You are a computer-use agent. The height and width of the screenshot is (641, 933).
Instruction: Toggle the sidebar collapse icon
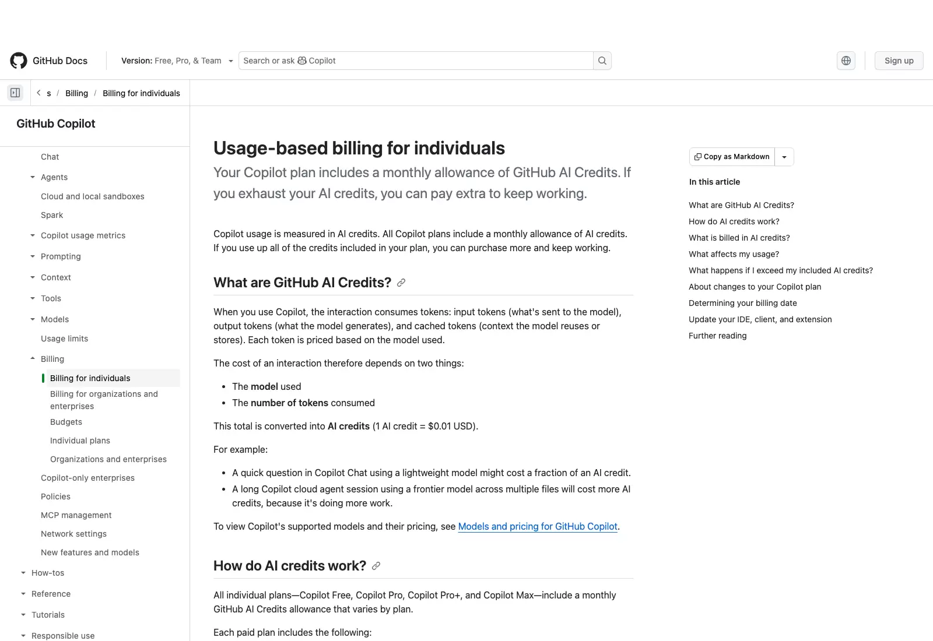click(15, 93)
